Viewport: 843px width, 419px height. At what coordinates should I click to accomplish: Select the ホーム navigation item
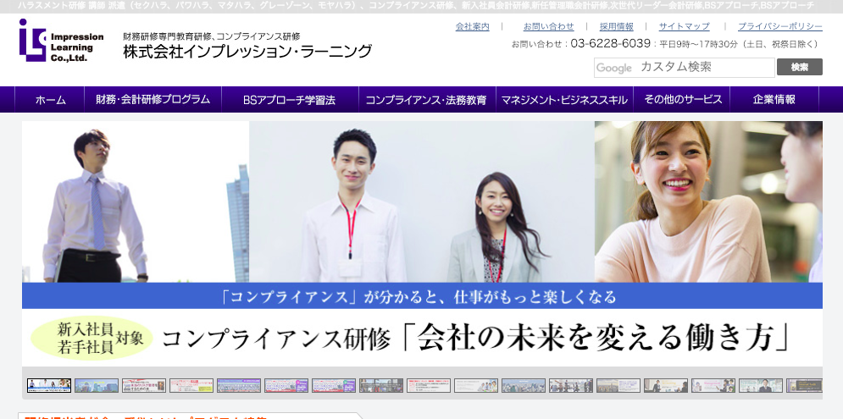click(x=50, y=99)
